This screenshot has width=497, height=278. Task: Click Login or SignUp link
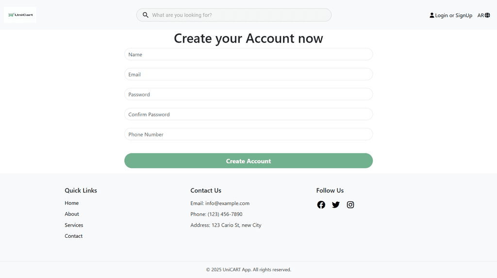pyautogui.click(x=454, y=15)
